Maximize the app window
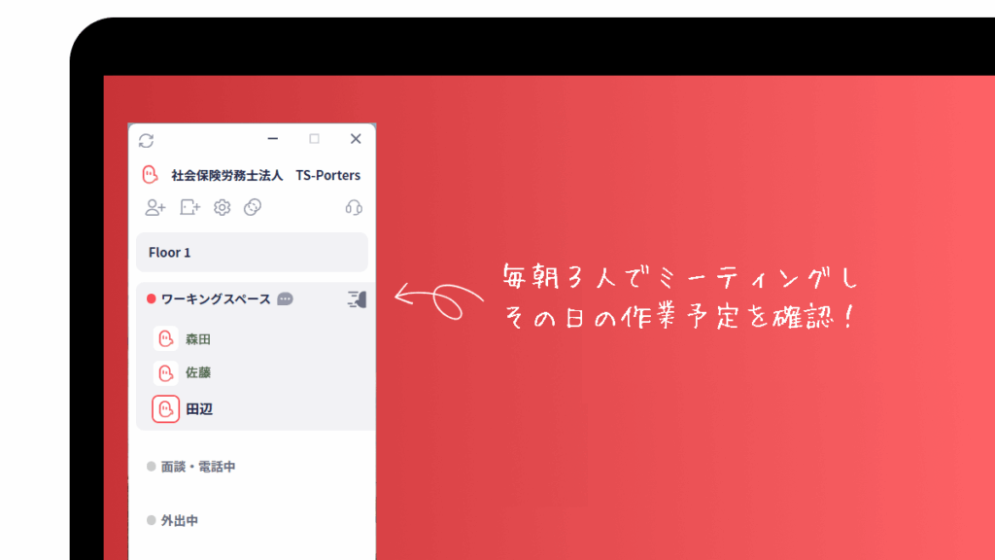Screen dimensions: 995x560 coord(314,138)
